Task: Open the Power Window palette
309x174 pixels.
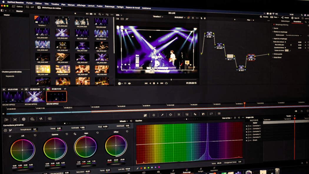Action: pyautogui.click(x=170, y=115)
